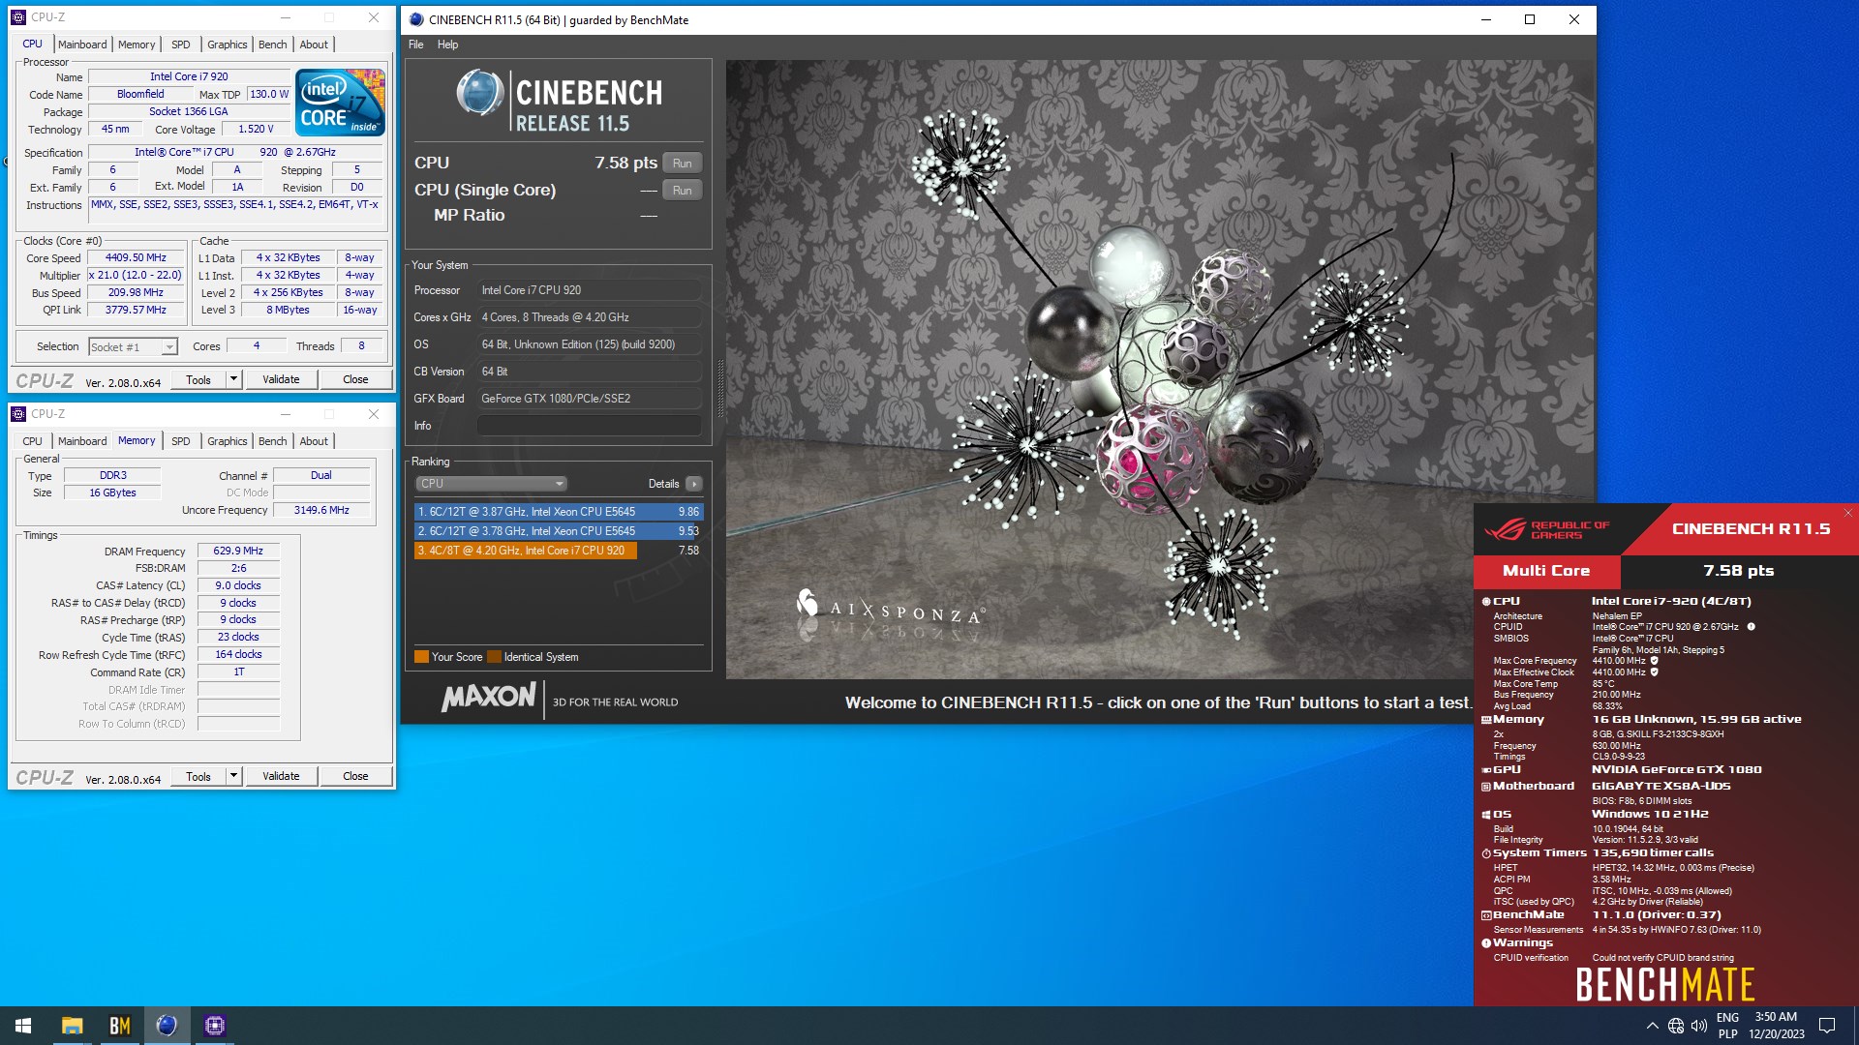Click the brown Identical System legend swatch
The width and height of the screenshot is (1859, 1045).
pyautogui.click(x=494, y=657)
